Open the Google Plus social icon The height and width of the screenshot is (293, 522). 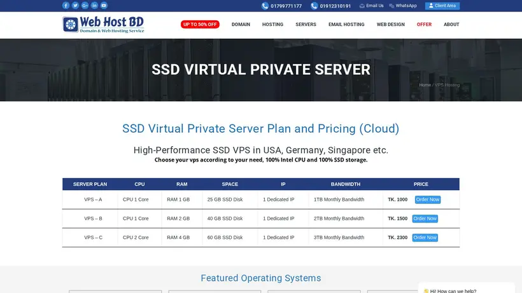[x=85, y=5]
